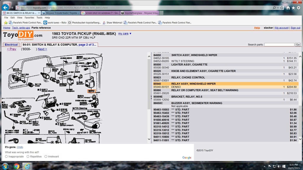Click diagram pane scrollbar down arrow
This screenshot has width=303, height=170.
click(149, 139)
